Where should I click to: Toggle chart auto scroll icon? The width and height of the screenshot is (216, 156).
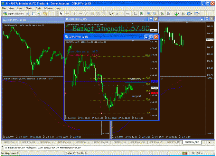coord(162,13)
